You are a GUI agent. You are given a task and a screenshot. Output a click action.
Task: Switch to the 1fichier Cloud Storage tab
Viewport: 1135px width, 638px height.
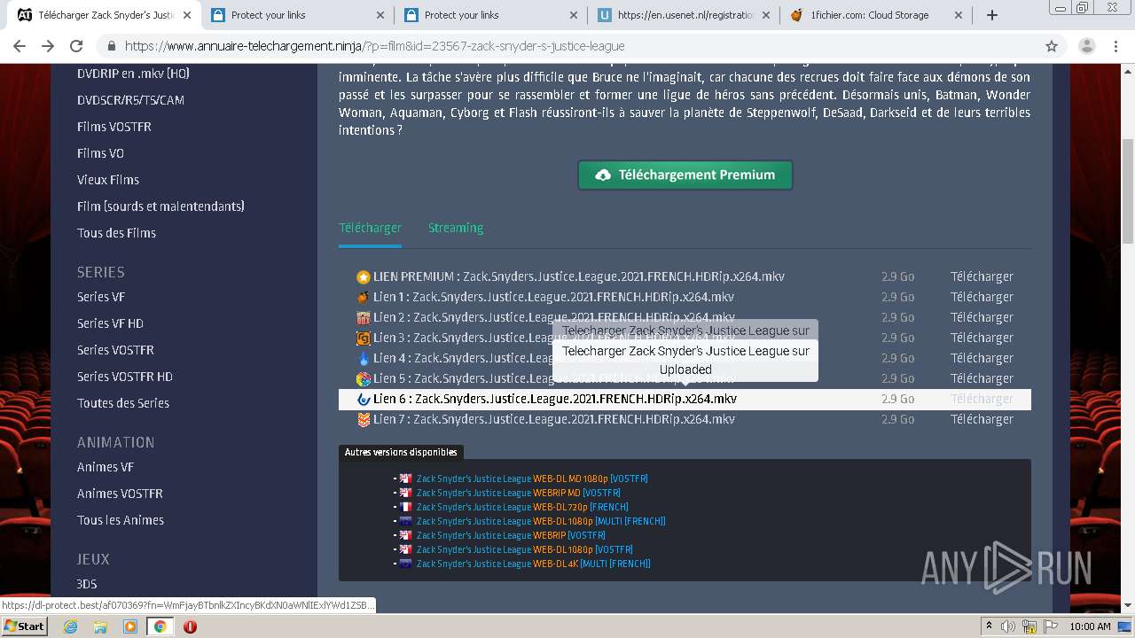(876, 15)
